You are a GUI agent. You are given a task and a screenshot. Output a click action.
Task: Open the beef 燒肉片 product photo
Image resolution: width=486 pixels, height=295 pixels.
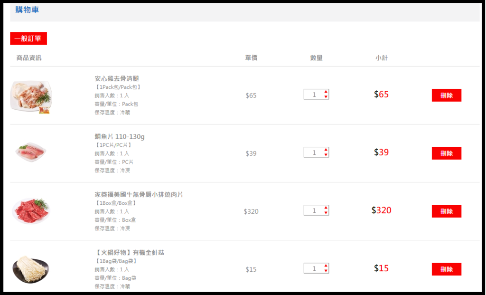(31, 210)
